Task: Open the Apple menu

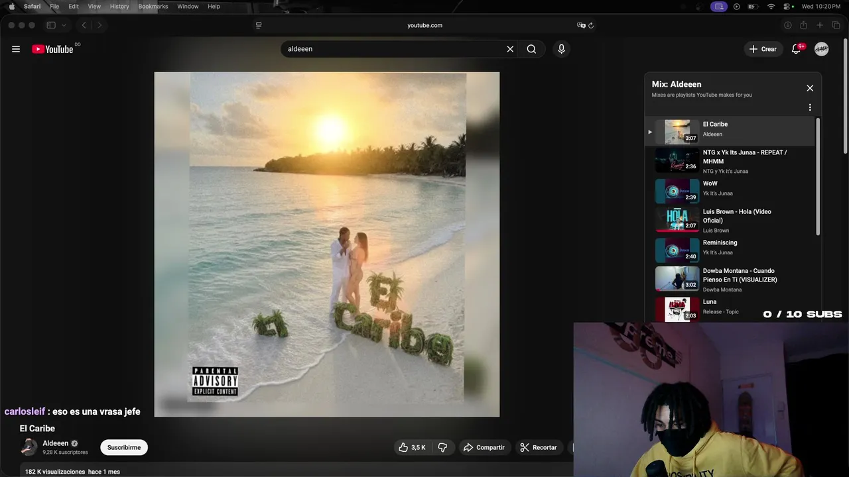Action: point(11,6)
